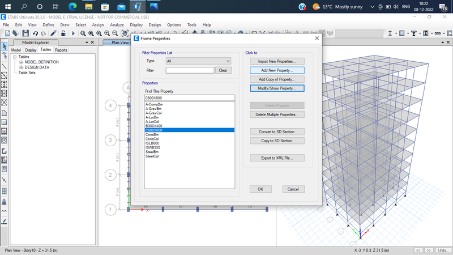Click the Convert to SD Section button
Screen dimensions: 453x255
(x=277, y=132)
